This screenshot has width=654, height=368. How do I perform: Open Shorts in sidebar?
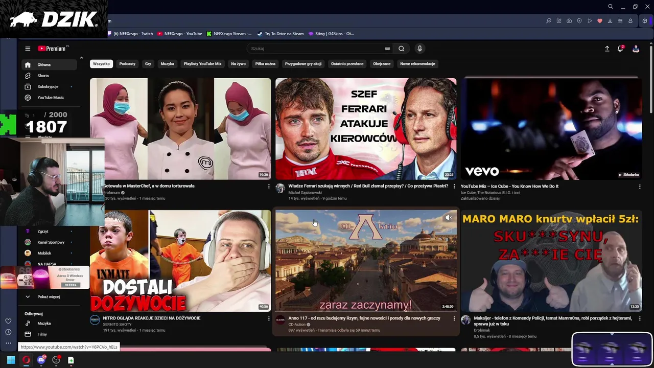[x=50, y=76]
